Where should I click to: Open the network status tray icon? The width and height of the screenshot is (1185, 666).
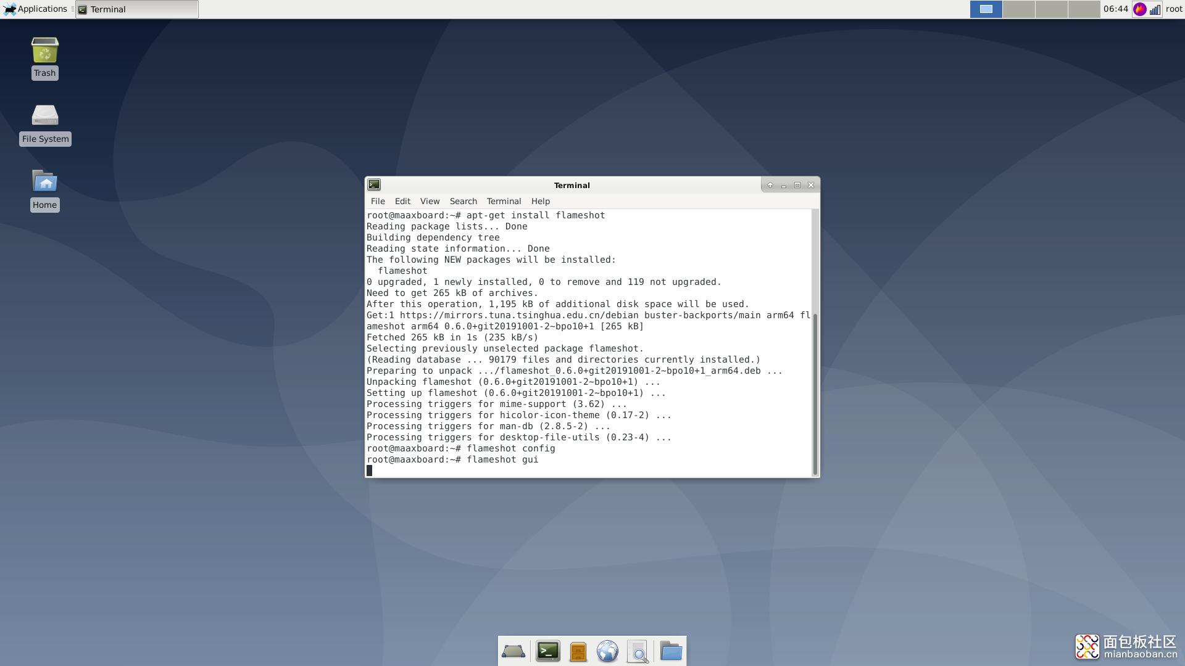point(1155,9)
